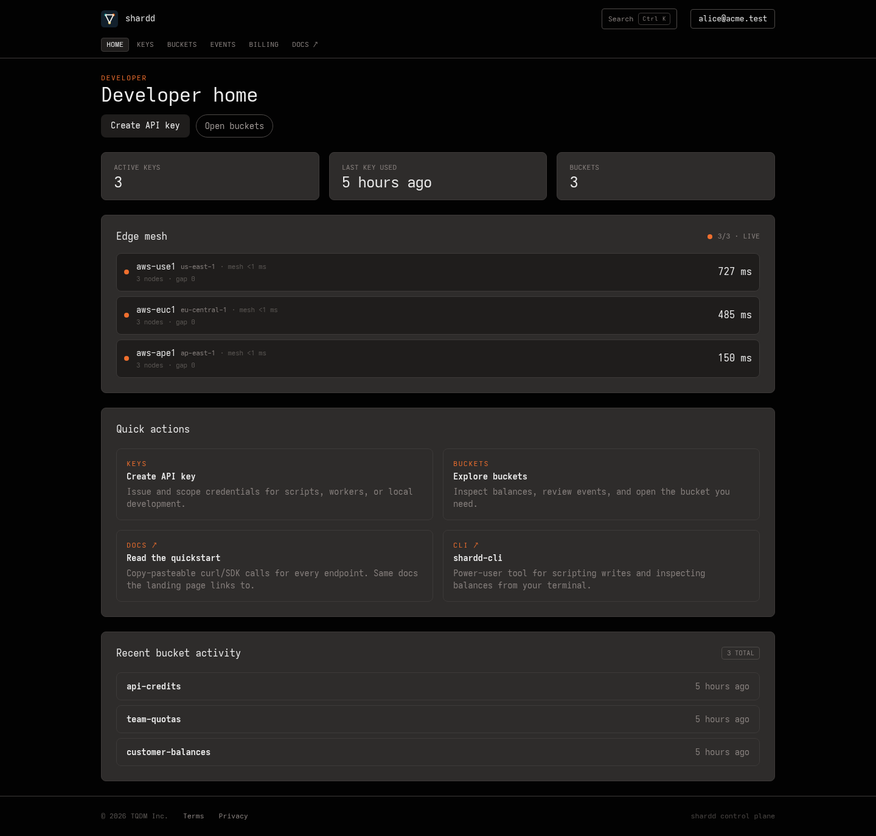This screenshot has width=876, height=836.
Task: Click the 3/3 · LIVE status text
Action: point(739,237)
